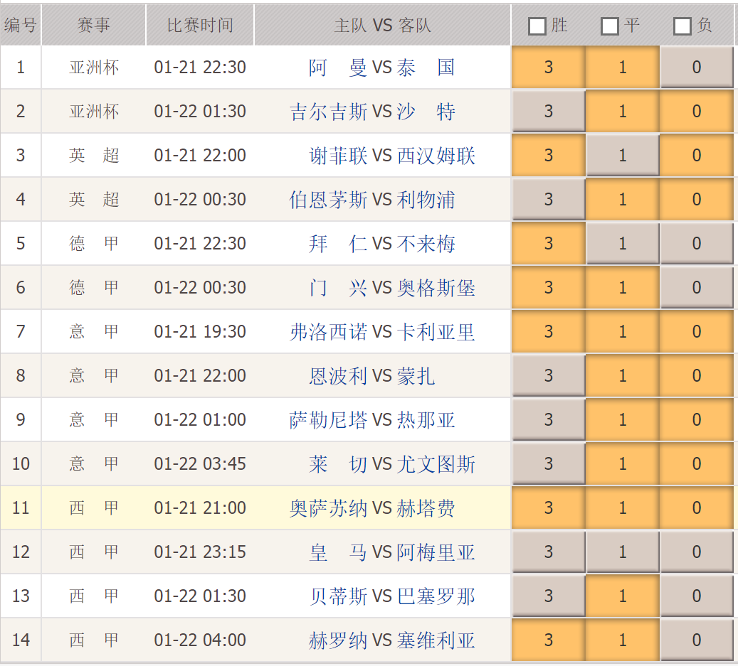This screenshot has height=666, width=738.
Task: Select loss (0) for match 8 恩波利 VS 蒙扎
Action: tap(697, 375)
